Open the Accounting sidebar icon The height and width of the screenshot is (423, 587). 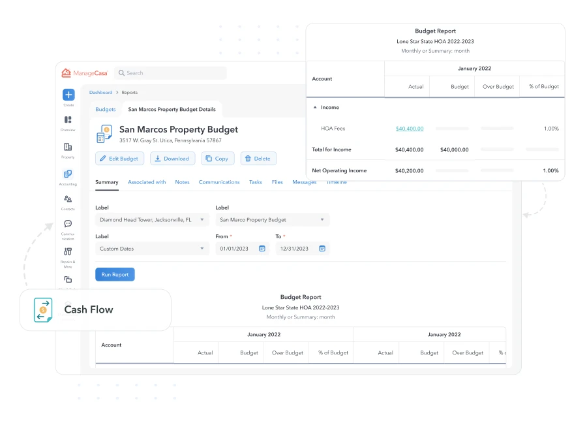68,174
